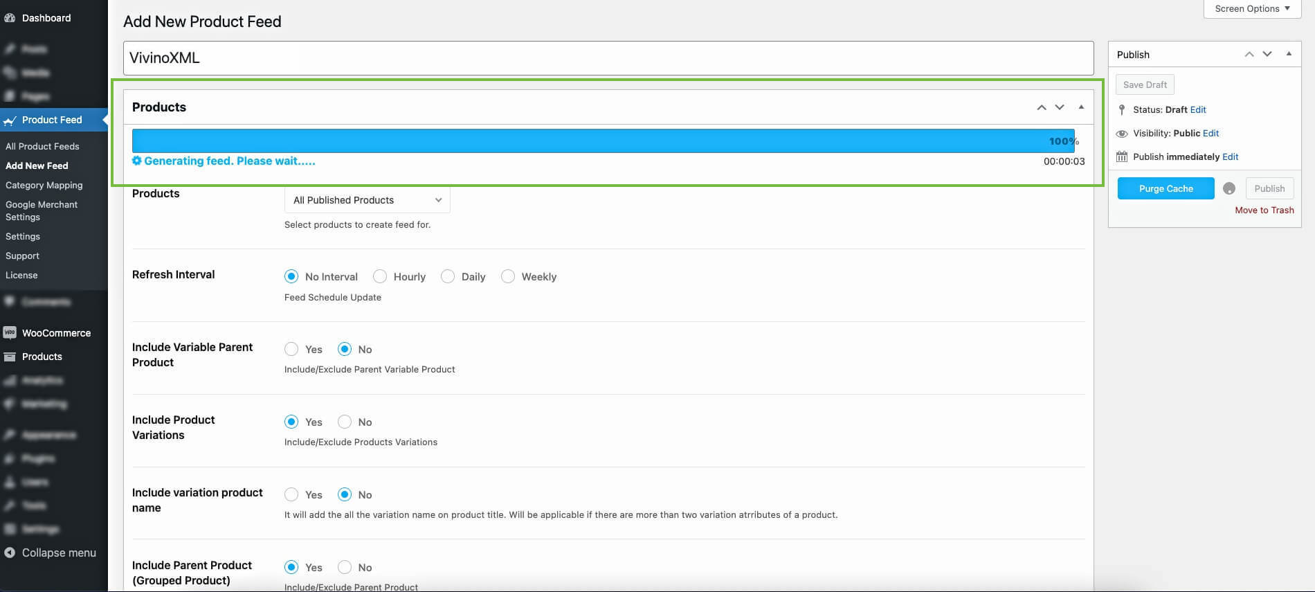The width and height of the screenshot is (1315, 592).
Task: Click the Publish button
Action: 1269,188
